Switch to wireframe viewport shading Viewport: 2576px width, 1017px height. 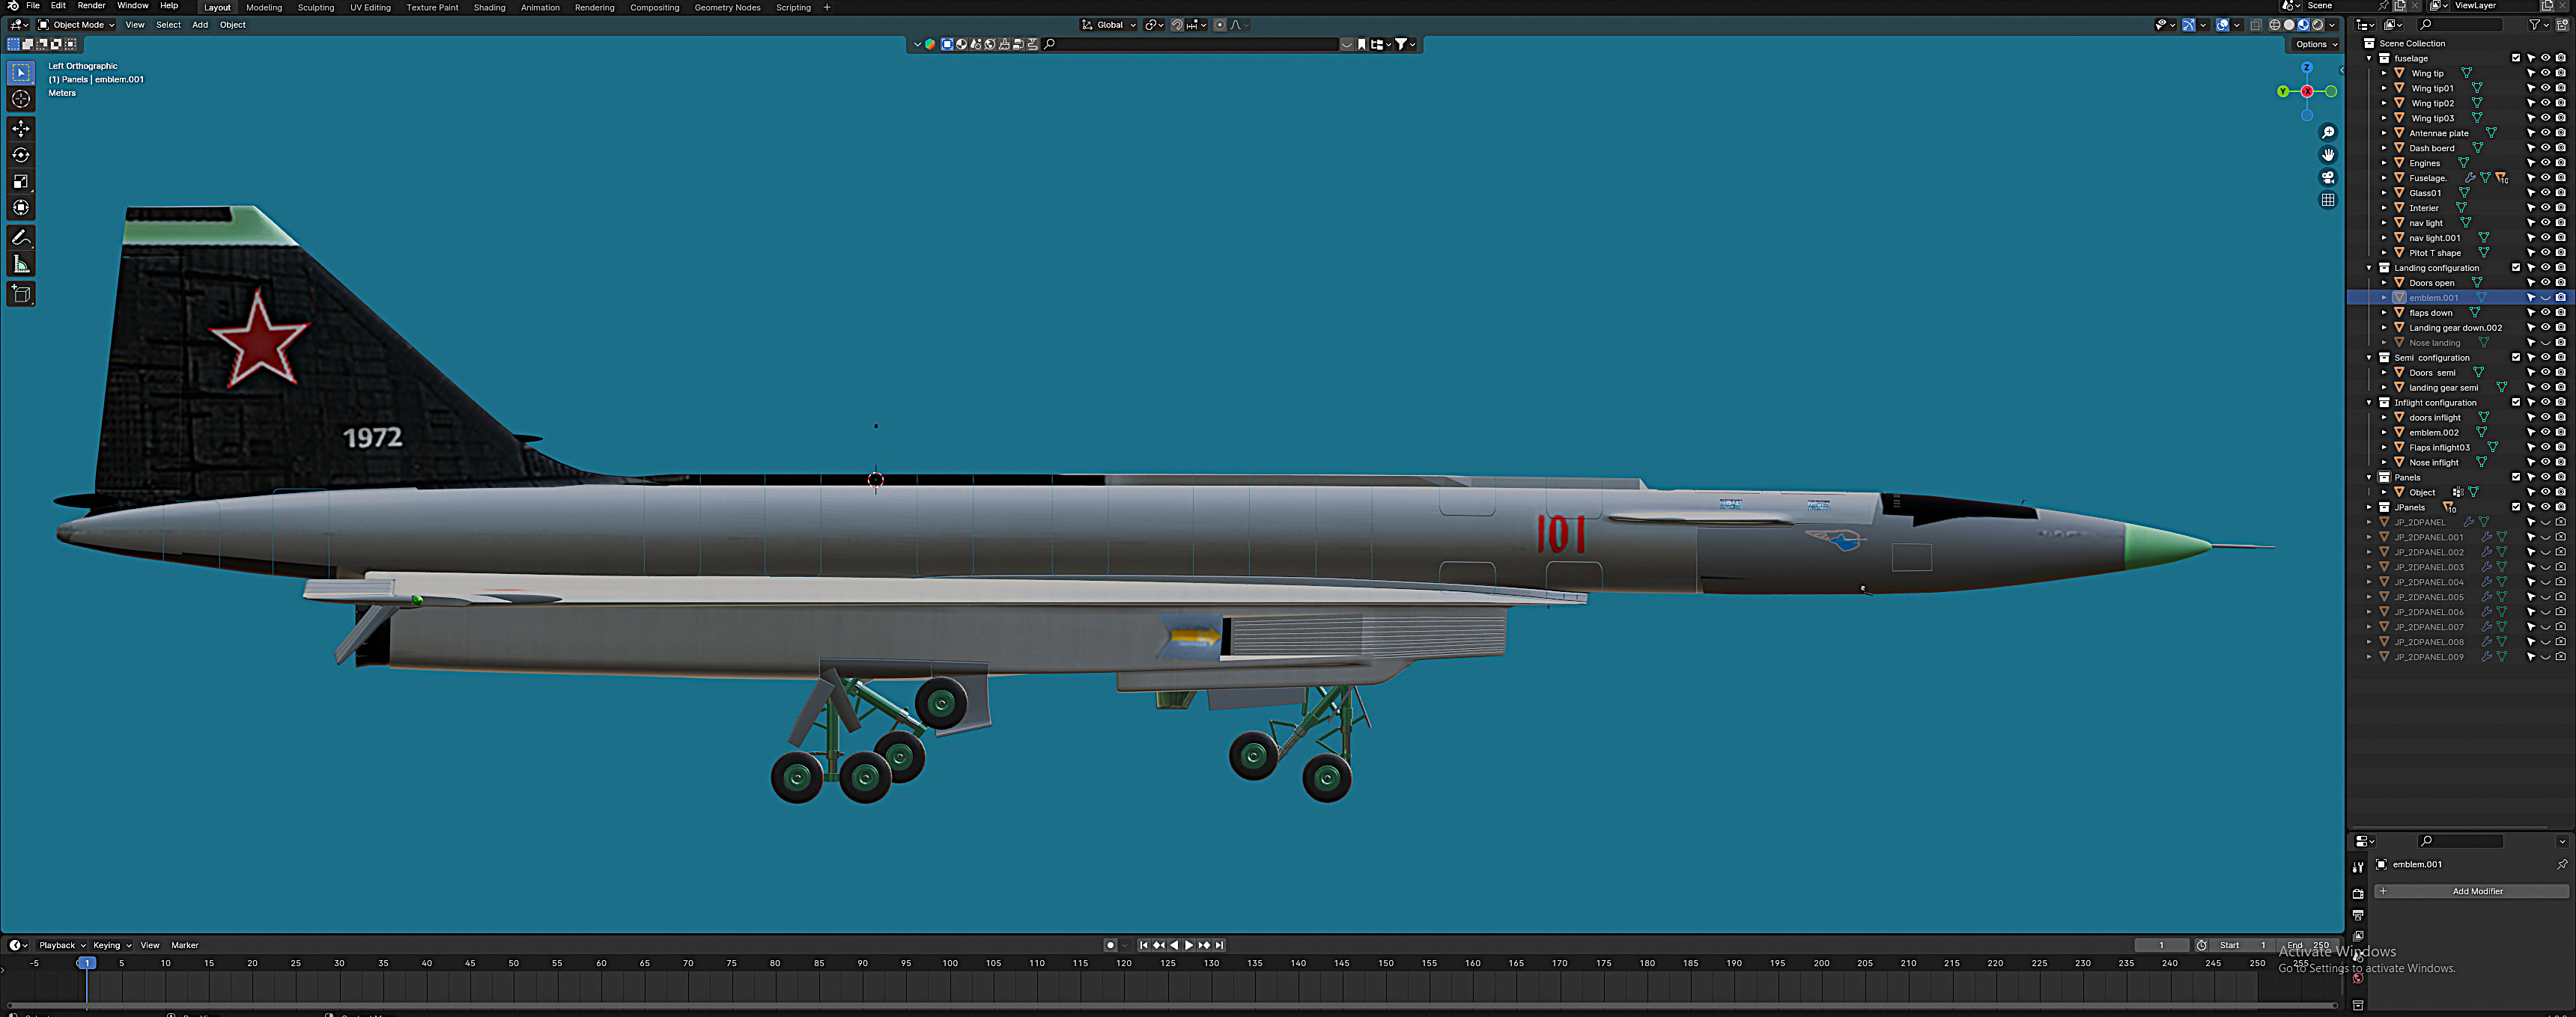[x=2275, y=25]
